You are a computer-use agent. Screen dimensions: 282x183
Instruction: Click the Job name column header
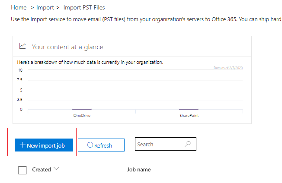(x=139, y=170)
